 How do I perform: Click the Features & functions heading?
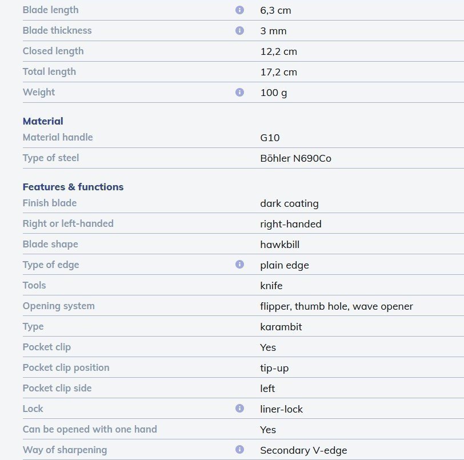click(73, 187)
